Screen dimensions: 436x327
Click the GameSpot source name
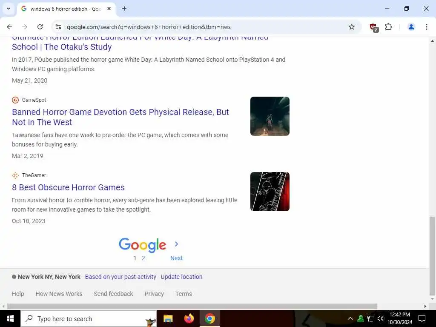point(34,100)
